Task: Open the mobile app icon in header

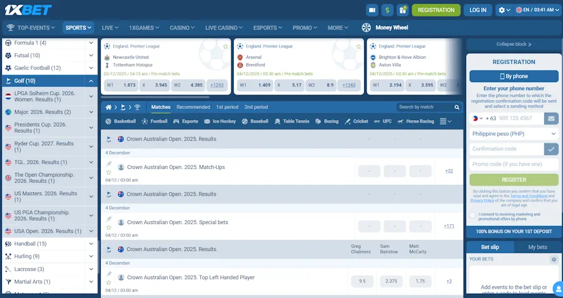Action: click(372, 10)
